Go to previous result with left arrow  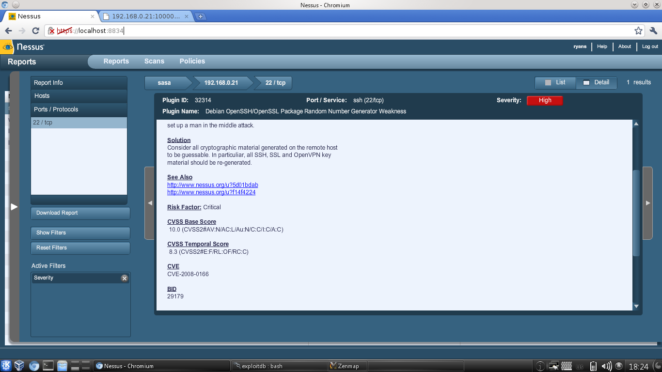pyautogui.click(x=150, y=203)
